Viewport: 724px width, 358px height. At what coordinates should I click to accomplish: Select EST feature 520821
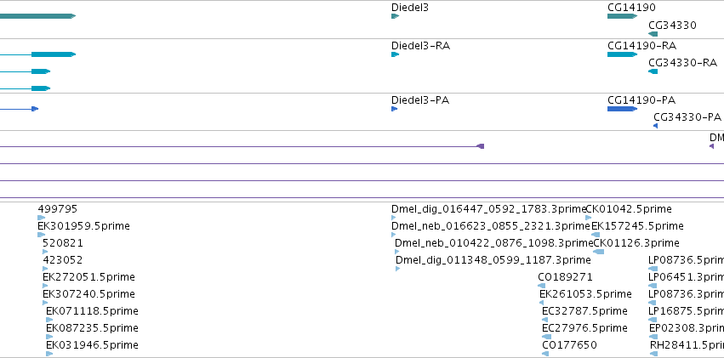[63, 243]
